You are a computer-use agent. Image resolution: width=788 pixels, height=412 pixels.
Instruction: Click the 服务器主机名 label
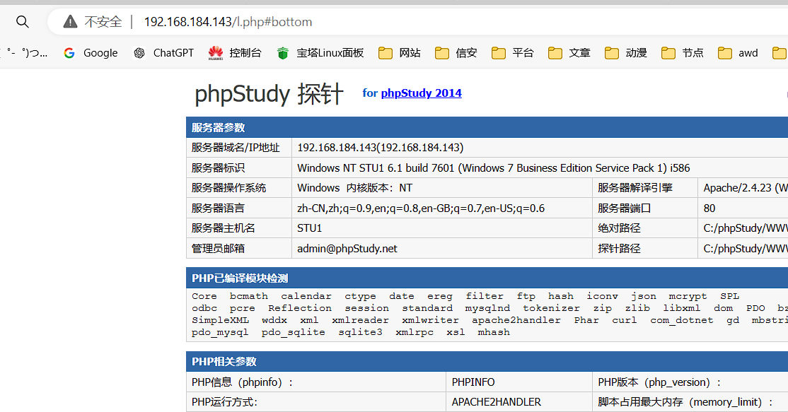coord(223,228)
